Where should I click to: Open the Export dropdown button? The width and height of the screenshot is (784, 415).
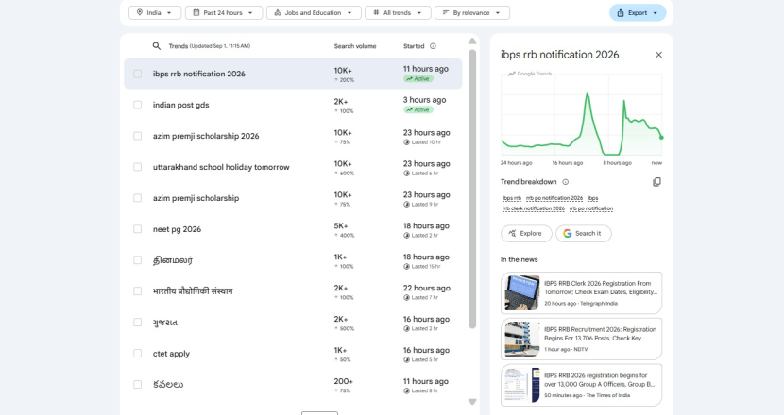[x=638, y=13]
